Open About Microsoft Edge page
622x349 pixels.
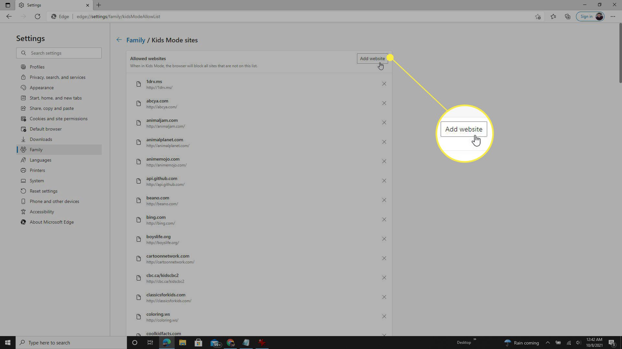coord(59,222)
